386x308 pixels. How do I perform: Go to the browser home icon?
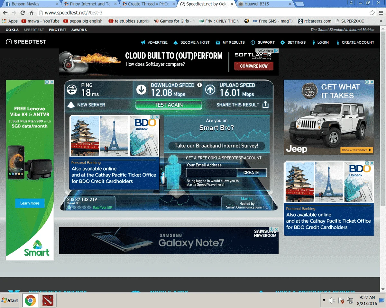coord(32,13)
